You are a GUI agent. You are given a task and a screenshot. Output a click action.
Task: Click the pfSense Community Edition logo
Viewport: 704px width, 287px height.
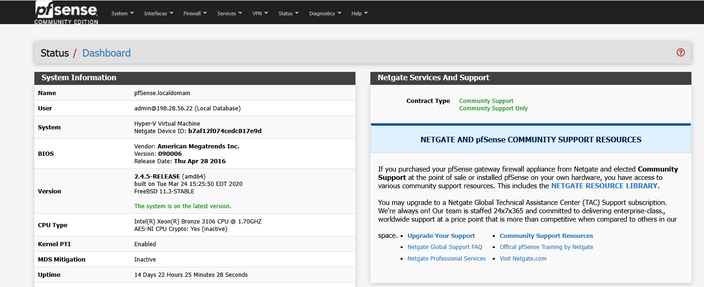point(66,13)
